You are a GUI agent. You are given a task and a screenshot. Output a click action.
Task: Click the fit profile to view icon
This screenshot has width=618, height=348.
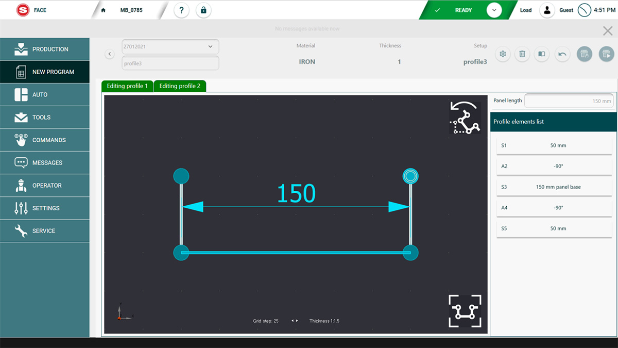point(465,311)
